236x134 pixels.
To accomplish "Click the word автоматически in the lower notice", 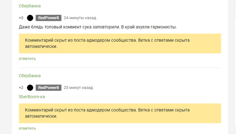I will pyautogui.click(x=41, y=116).
